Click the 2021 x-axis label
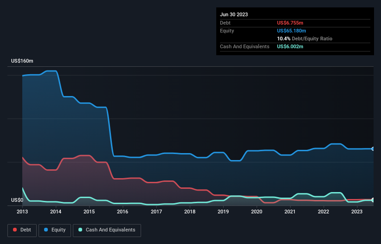The image size is (381, 244). [290, 212]
